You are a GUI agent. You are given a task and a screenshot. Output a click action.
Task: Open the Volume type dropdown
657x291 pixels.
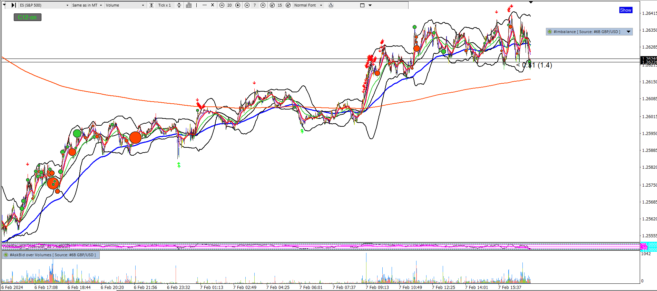(x=125, y=5)
